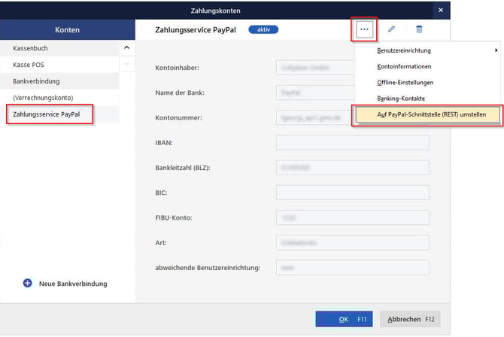Choose Auf PayPal-Schnittstelle (REST) umstellen
The image size is (504, 337).
pos(428,114)
